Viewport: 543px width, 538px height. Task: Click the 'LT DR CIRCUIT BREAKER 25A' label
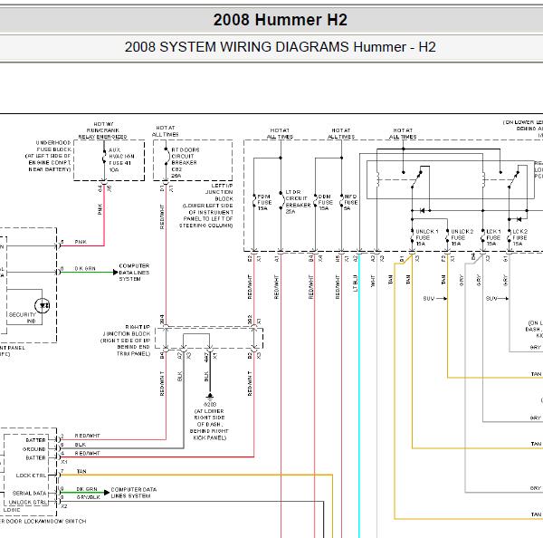coord(298,202)
